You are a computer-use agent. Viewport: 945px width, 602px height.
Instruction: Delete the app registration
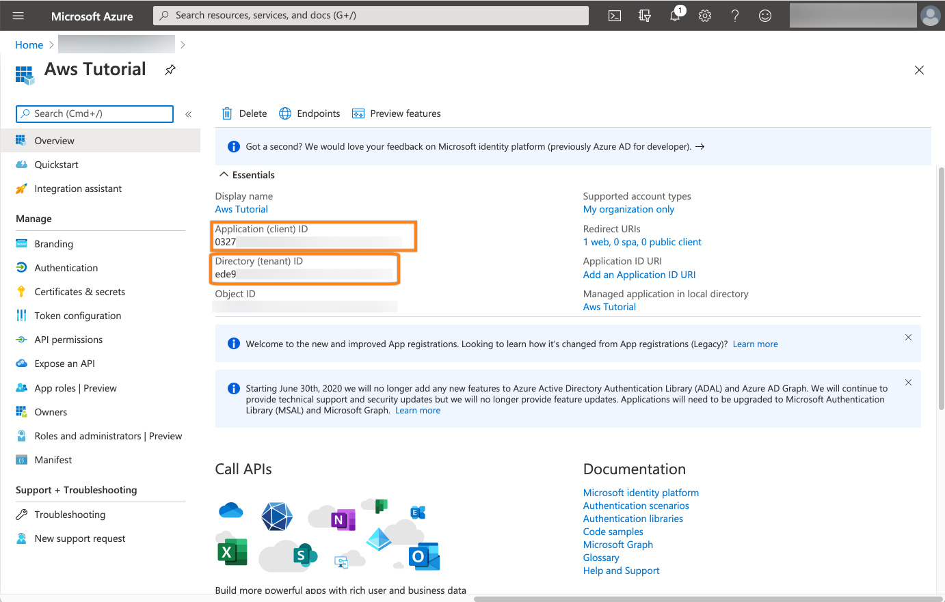pos(244,113)
